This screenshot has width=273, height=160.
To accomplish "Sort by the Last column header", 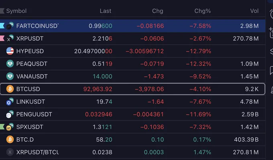I will [105, 11].
